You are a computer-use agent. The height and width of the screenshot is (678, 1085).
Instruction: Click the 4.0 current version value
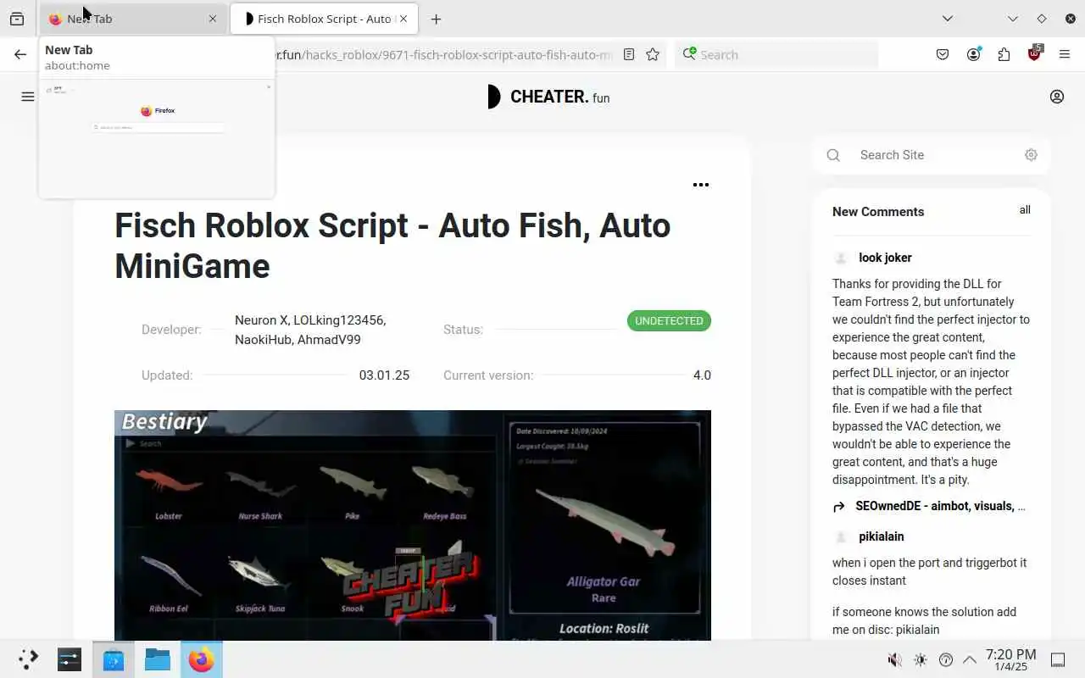click(x=702, y=375)
